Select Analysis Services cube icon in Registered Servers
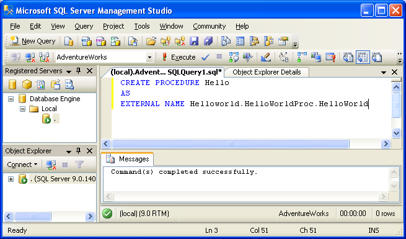 click(27, 84)
